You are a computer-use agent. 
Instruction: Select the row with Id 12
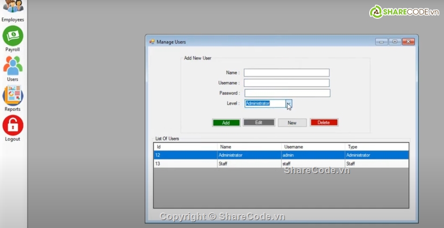click(281, 155)
